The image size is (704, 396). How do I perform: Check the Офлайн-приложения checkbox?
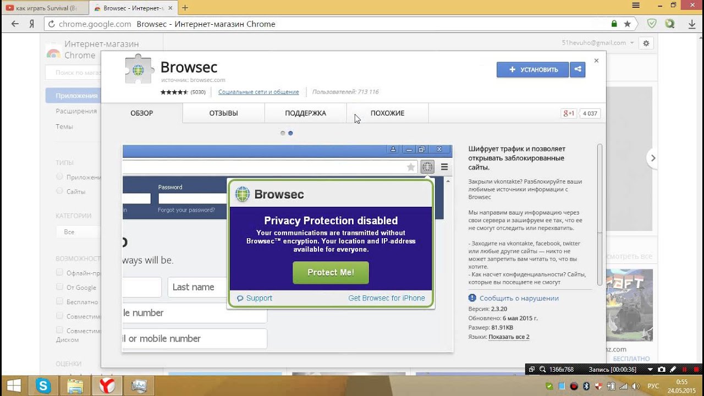click(59, 272)
